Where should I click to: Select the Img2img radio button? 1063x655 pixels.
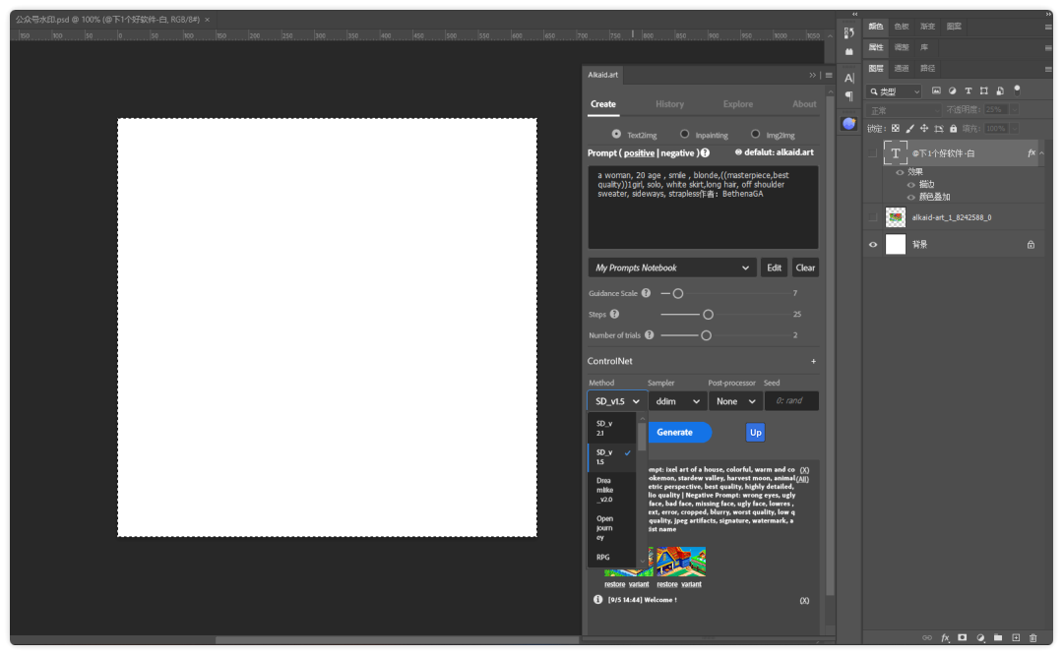coord(755,134)
